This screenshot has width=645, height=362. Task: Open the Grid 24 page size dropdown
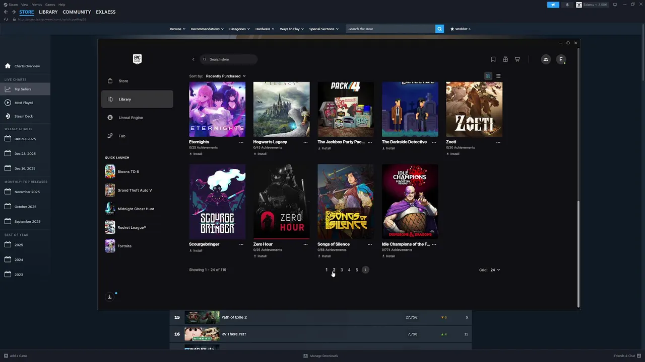(x=495, y=270)
